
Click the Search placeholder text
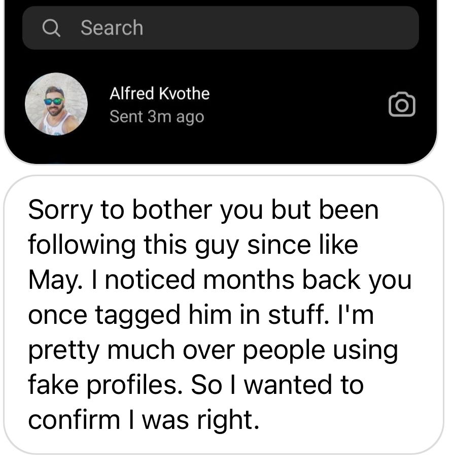pyautogui.click(x=112, y=28)
